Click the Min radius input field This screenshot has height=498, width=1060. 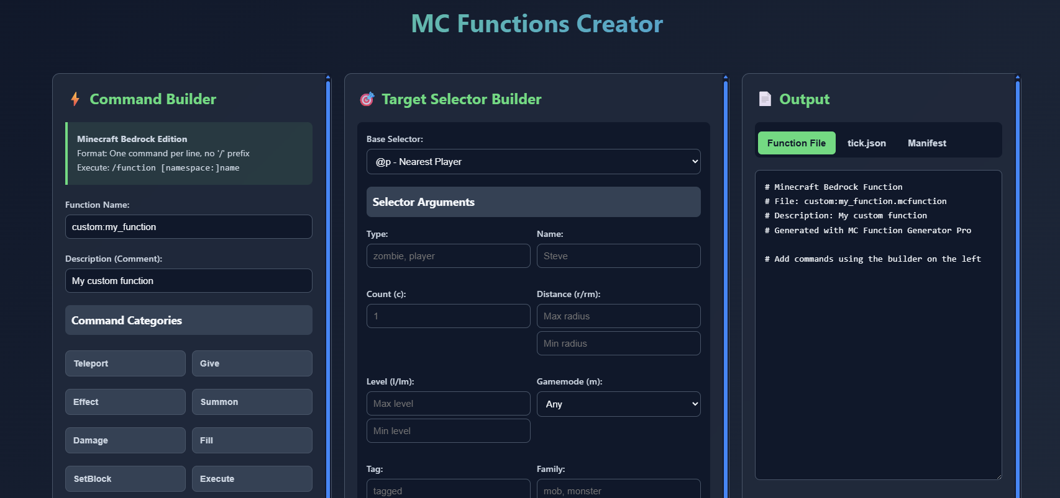coord(618,344)
